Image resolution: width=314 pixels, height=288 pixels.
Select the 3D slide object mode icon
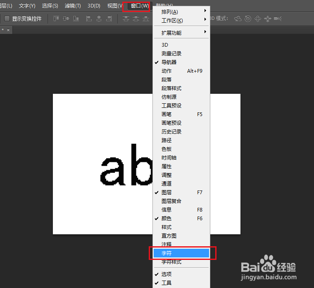(x=268, y=19)
